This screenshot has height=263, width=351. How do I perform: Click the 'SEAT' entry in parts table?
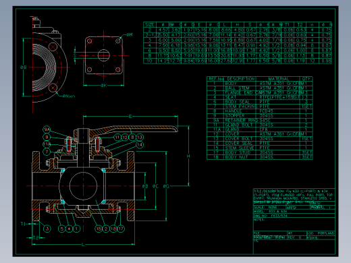click(231, 97)
